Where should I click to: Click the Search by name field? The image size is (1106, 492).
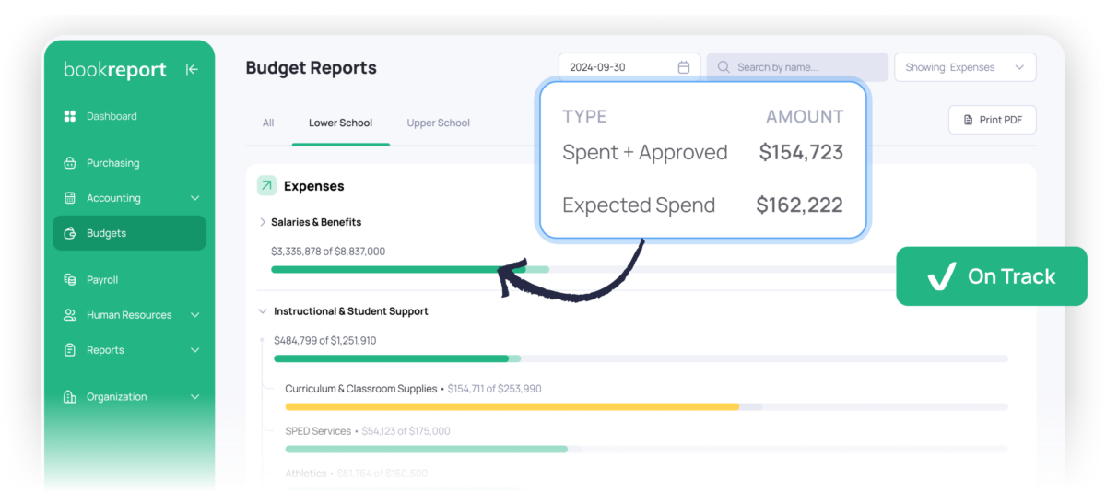pos(797,67)
